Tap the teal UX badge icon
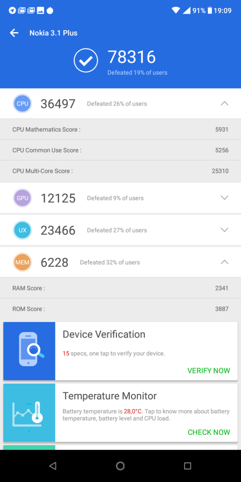 click(x=23, y=230)
